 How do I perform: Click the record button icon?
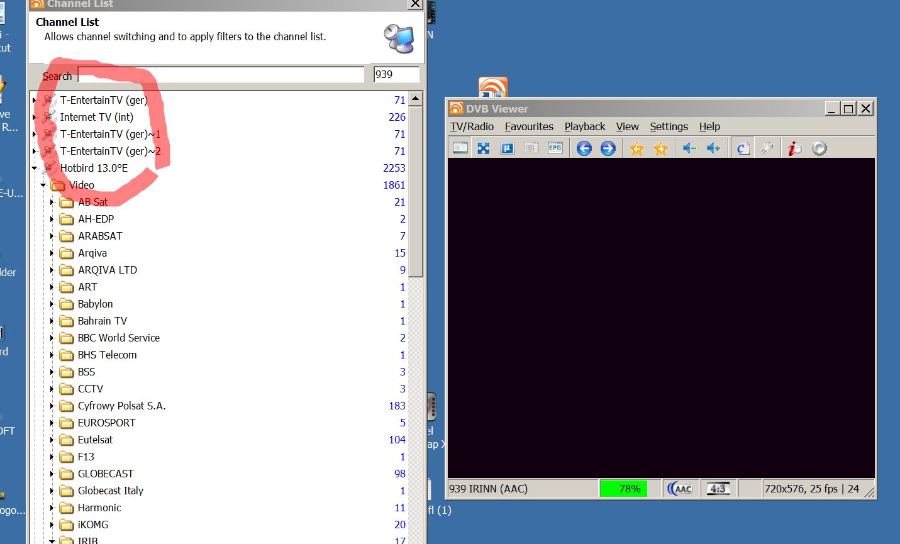tap(819, 148)
